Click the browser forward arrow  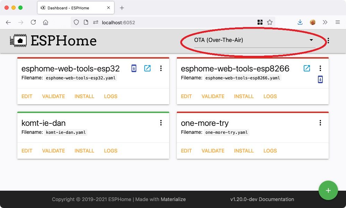click(x=21, y=22)
